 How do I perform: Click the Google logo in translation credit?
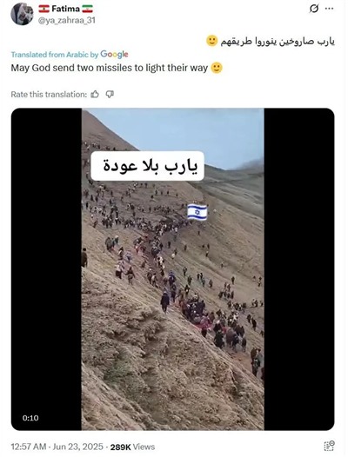(x=114, y=55)
